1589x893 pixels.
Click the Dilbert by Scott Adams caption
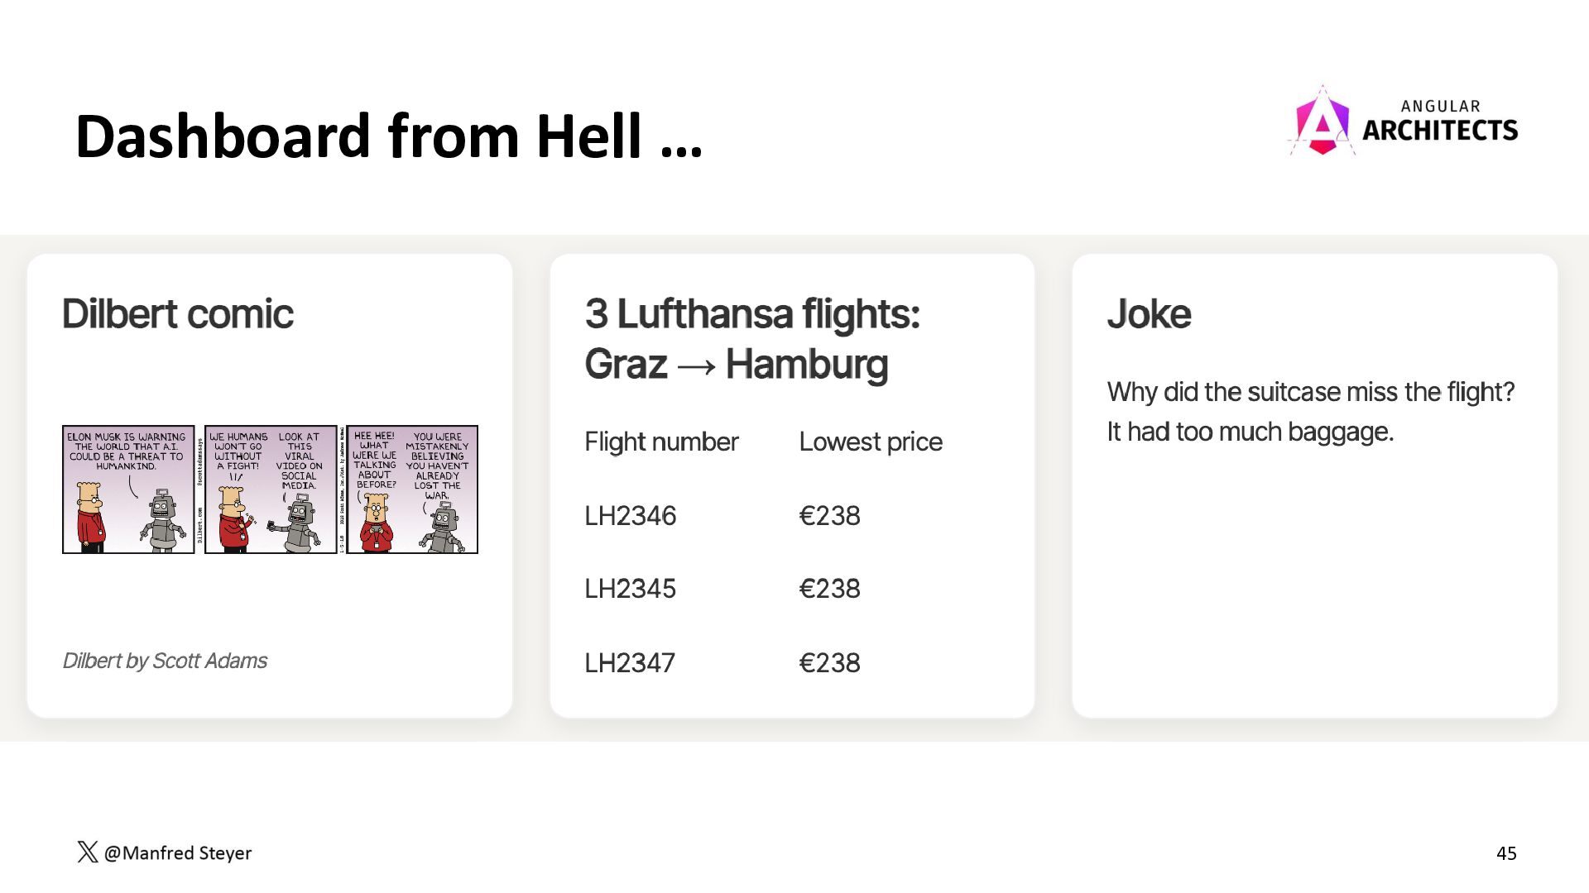165,661
